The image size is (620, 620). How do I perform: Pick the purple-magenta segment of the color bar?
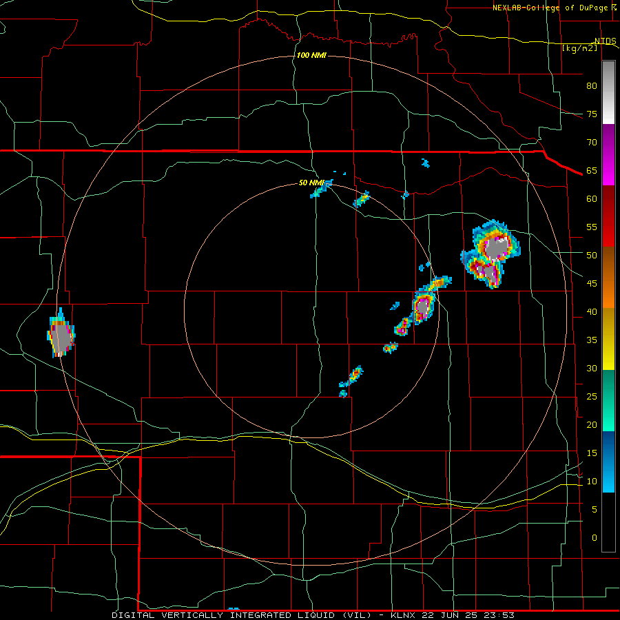[x=608, y=155]
